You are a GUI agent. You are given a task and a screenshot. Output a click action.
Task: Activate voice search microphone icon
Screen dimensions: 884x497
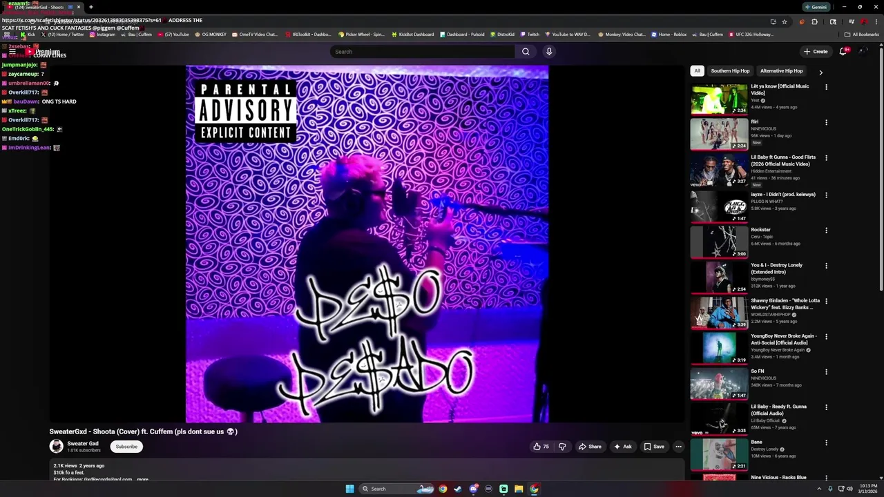pos(549,51)
